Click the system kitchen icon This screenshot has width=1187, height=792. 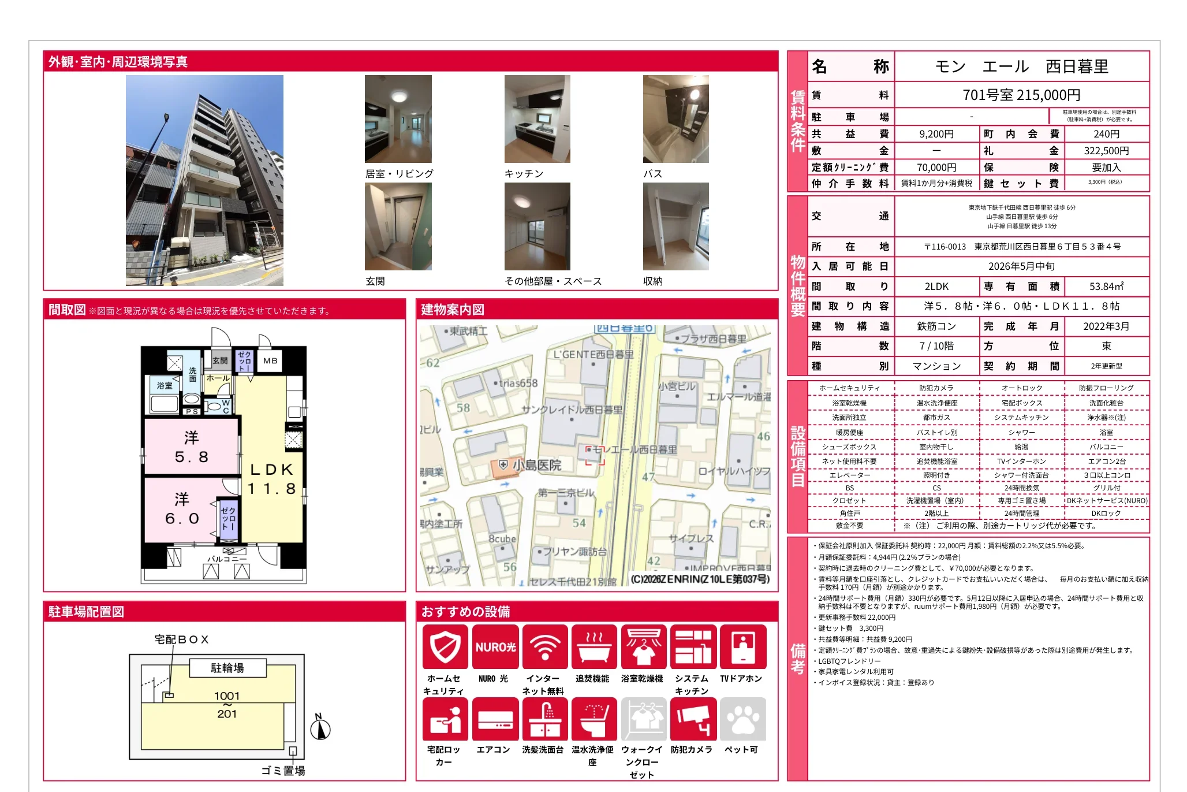(x=693, y=646)
